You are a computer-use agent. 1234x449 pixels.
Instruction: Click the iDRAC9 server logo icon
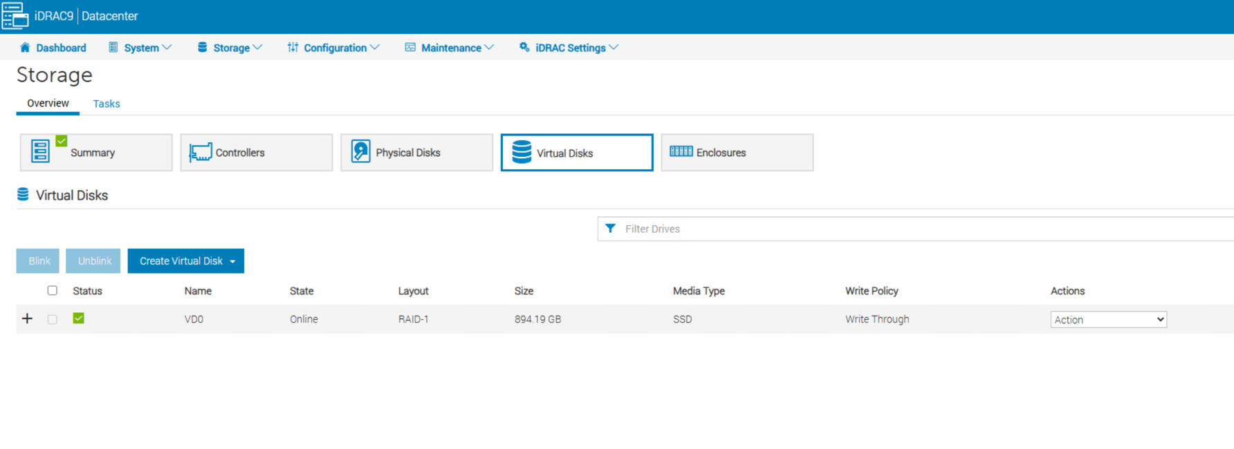[x=15, y=15]
